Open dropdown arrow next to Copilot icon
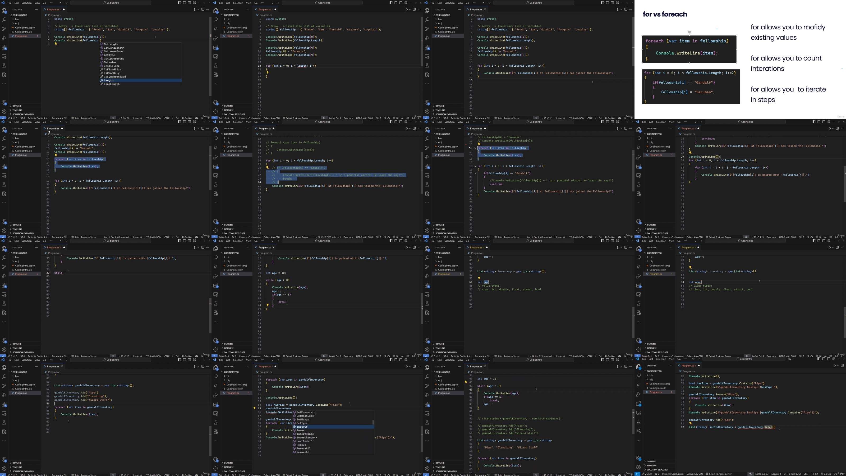The image size is (846, 476). [x=793, y=359]
